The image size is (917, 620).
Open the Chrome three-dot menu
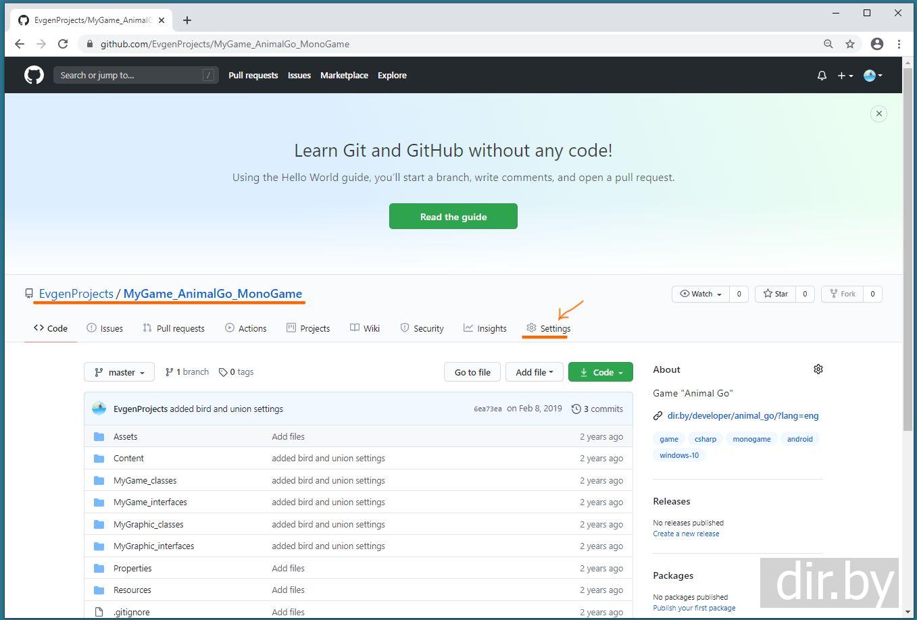pyautogui.click(x=899, y=44)
